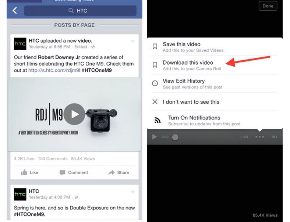Select View Edit History

click(215, 83)
